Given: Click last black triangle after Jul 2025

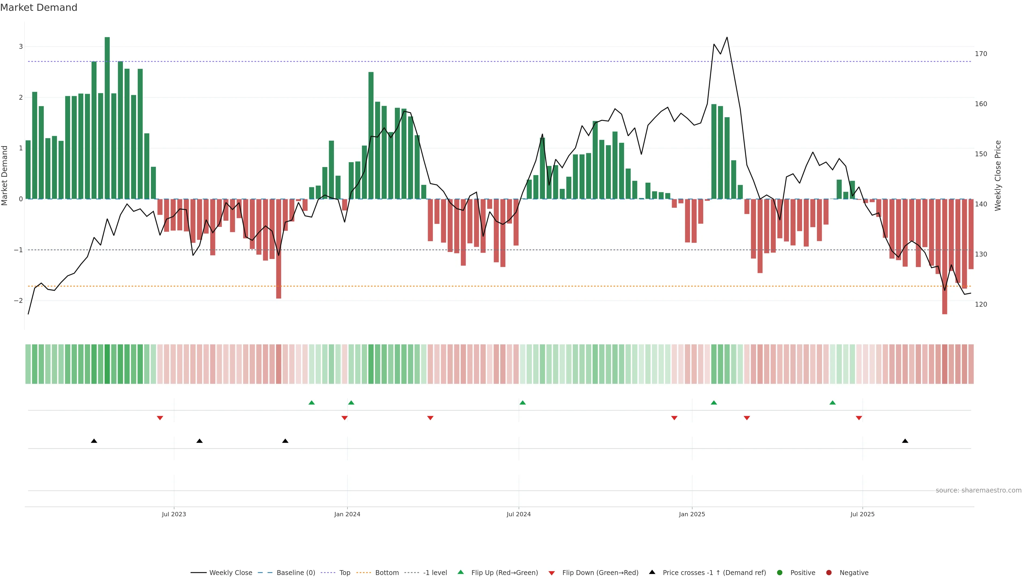Looking at the screenshot, I should [905, 441].
